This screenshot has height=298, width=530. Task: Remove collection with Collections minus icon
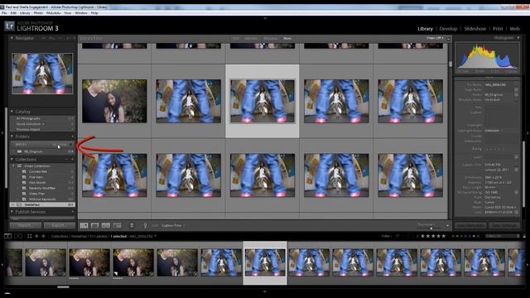click(x=67, y=160)
